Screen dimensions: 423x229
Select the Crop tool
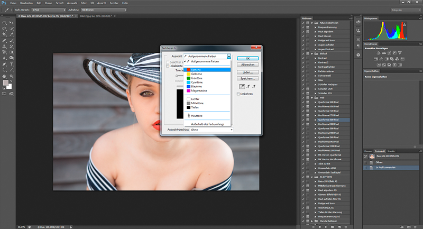pyautogui.click(x=4, y=34)
